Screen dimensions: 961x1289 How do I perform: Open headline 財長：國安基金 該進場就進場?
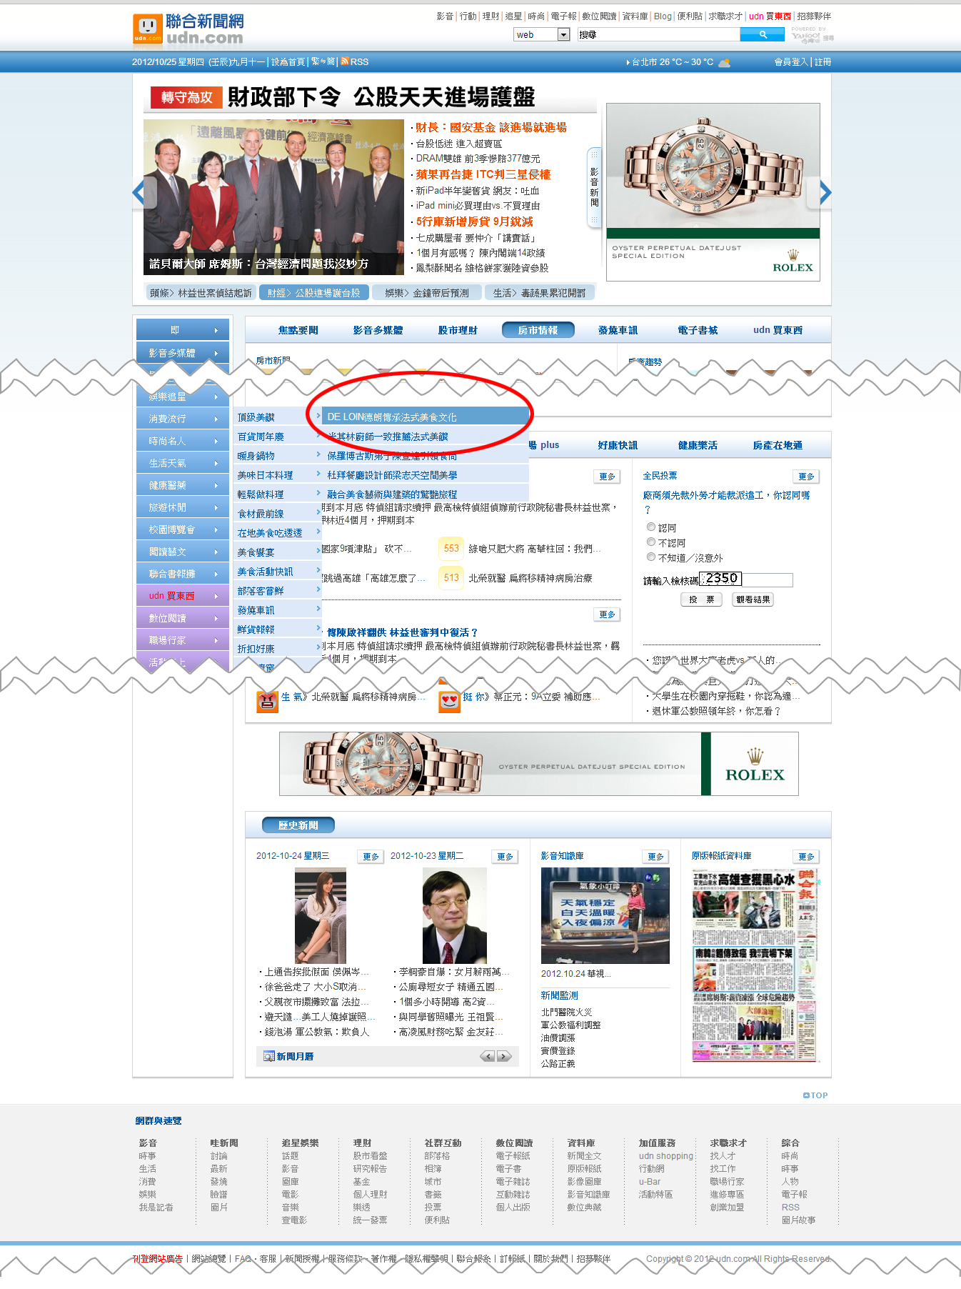[491, 127]
